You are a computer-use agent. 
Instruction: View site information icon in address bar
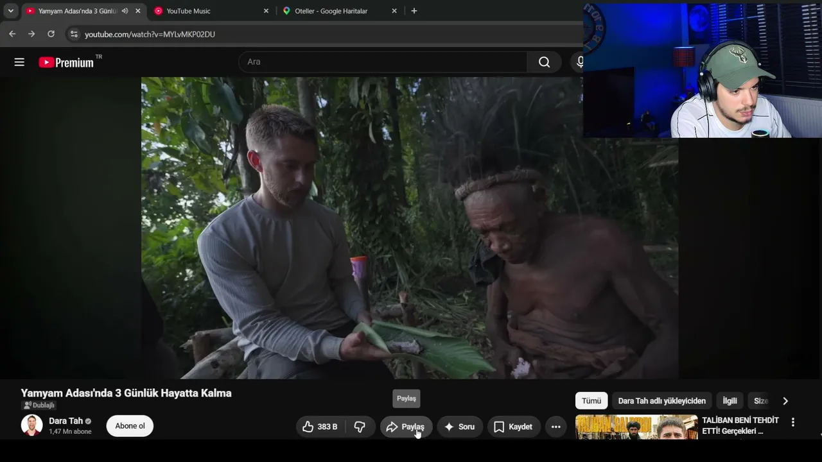[74, 34]
